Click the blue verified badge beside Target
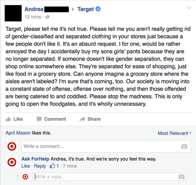The width and height of the screenshot is (196, 185). [98, 9]
